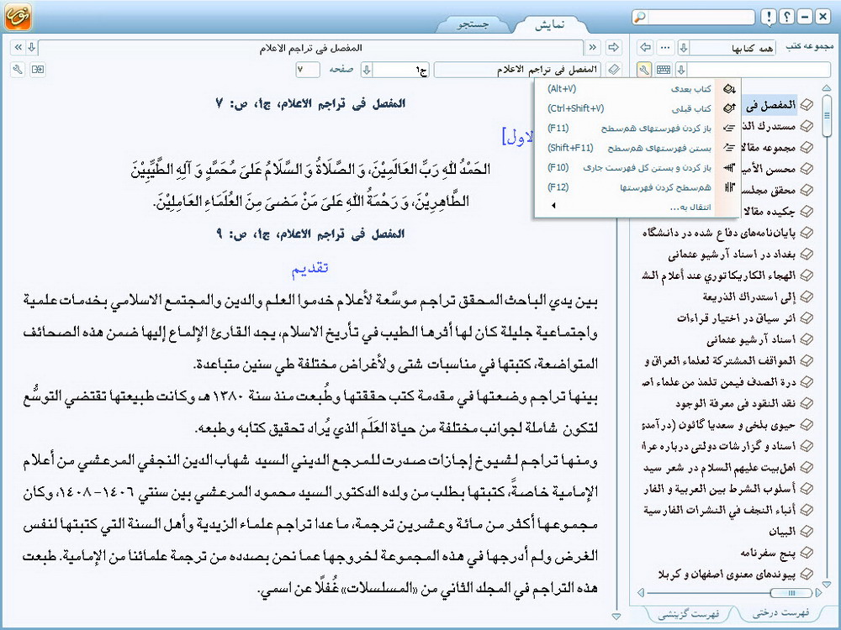Click the magnifier icon in the search box
The height and width of the screenshot is (630, 841).
pos(640,17)
